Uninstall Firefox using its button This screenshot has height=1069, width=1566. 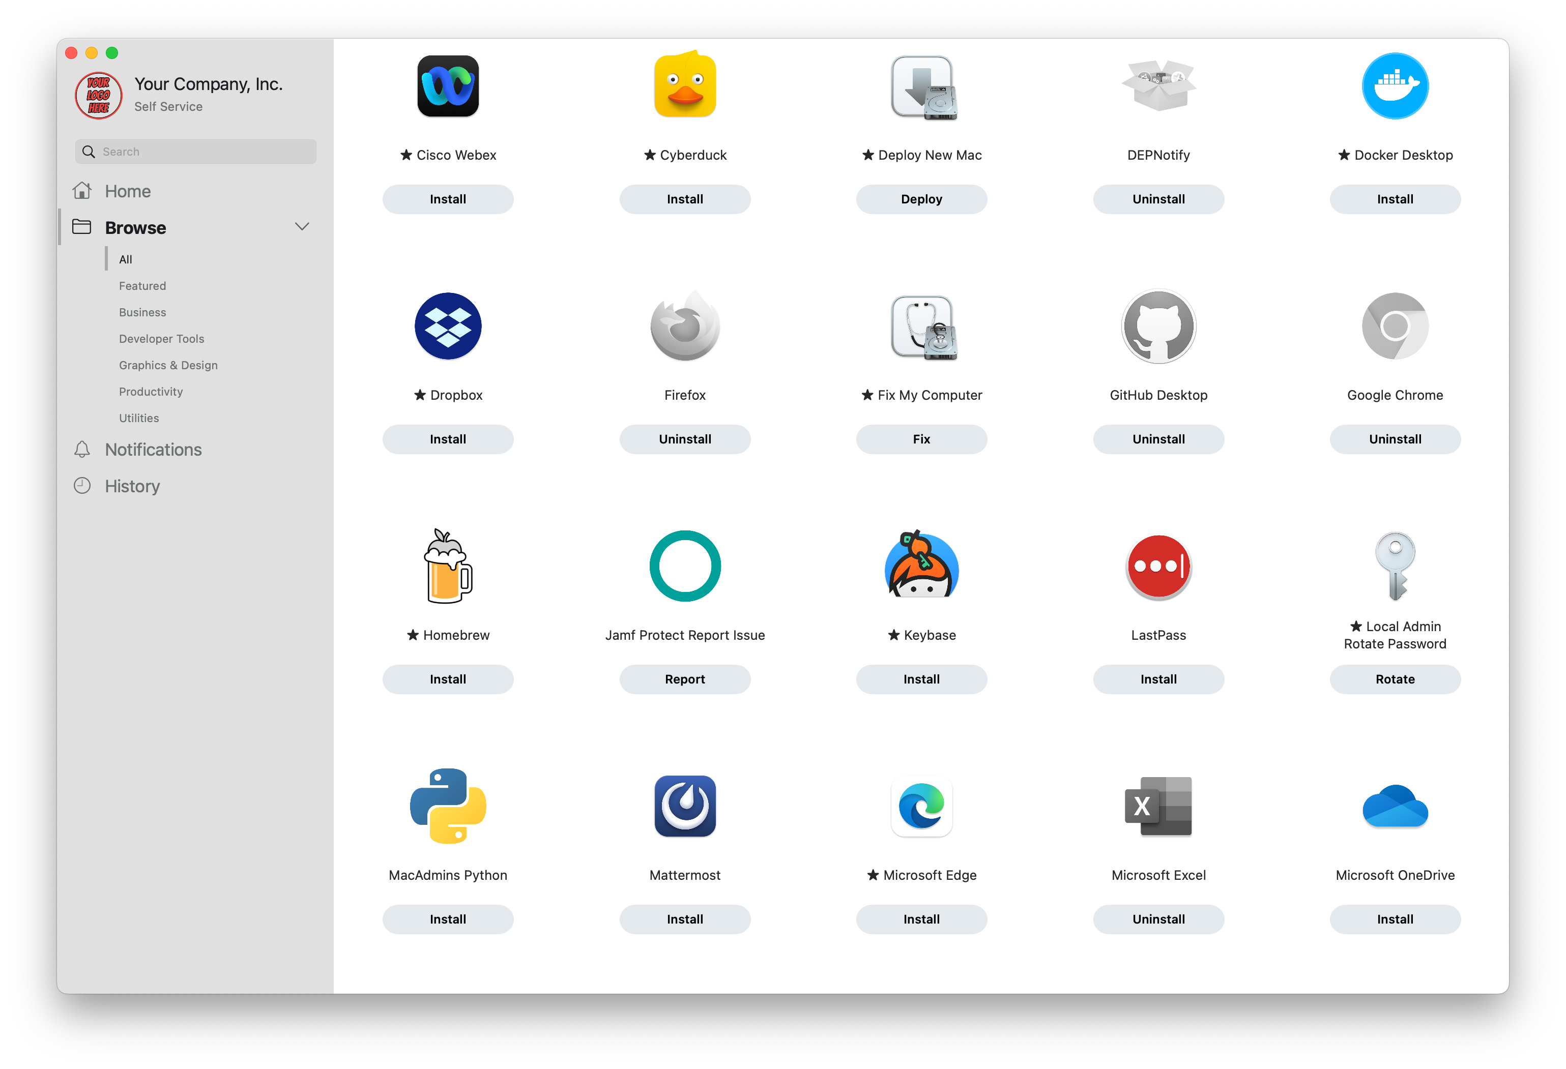(685, 439)
